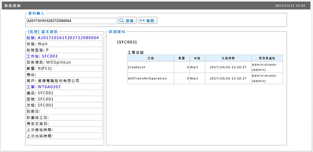
Task: Select the 產品: SFC001 row
Action: click(64, 93)
